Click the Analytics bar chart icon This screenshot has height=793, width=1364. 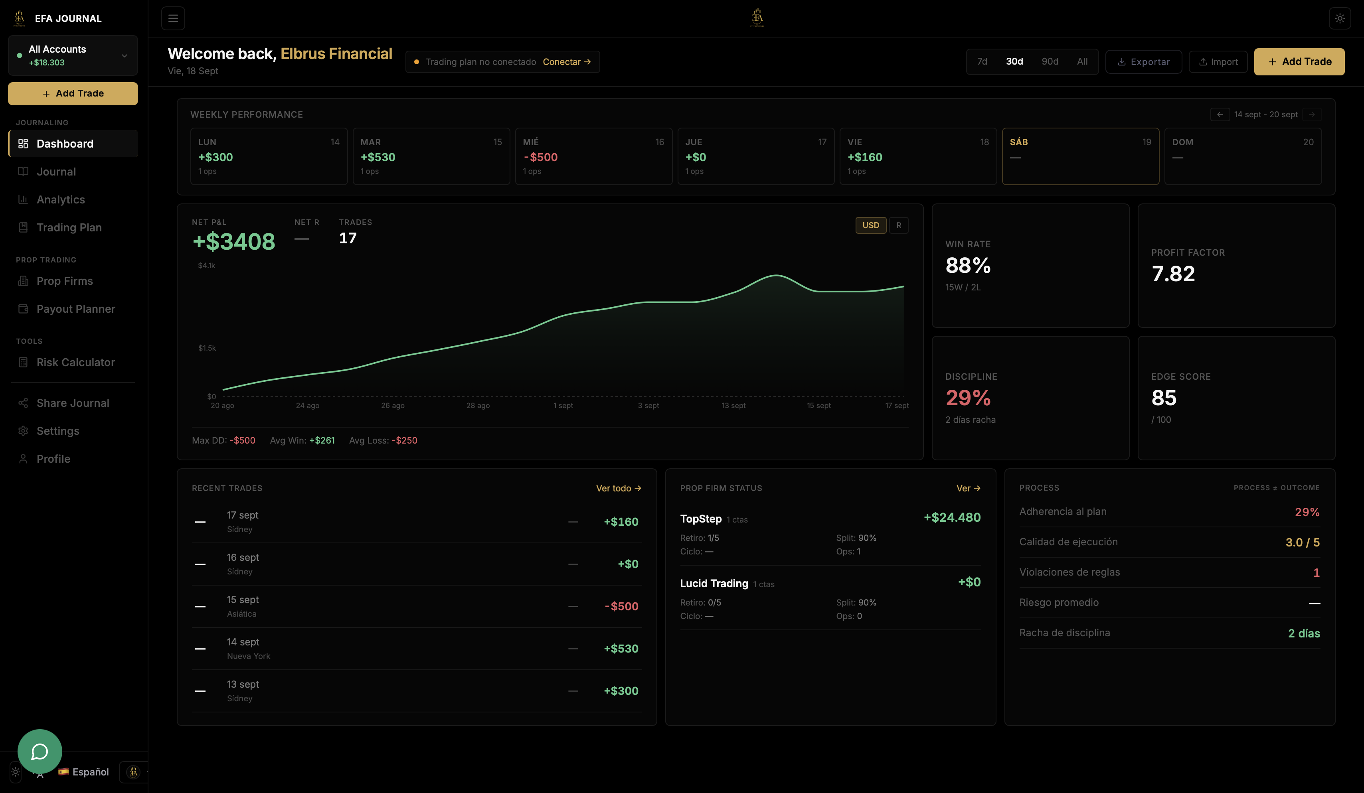pos(23,199)
